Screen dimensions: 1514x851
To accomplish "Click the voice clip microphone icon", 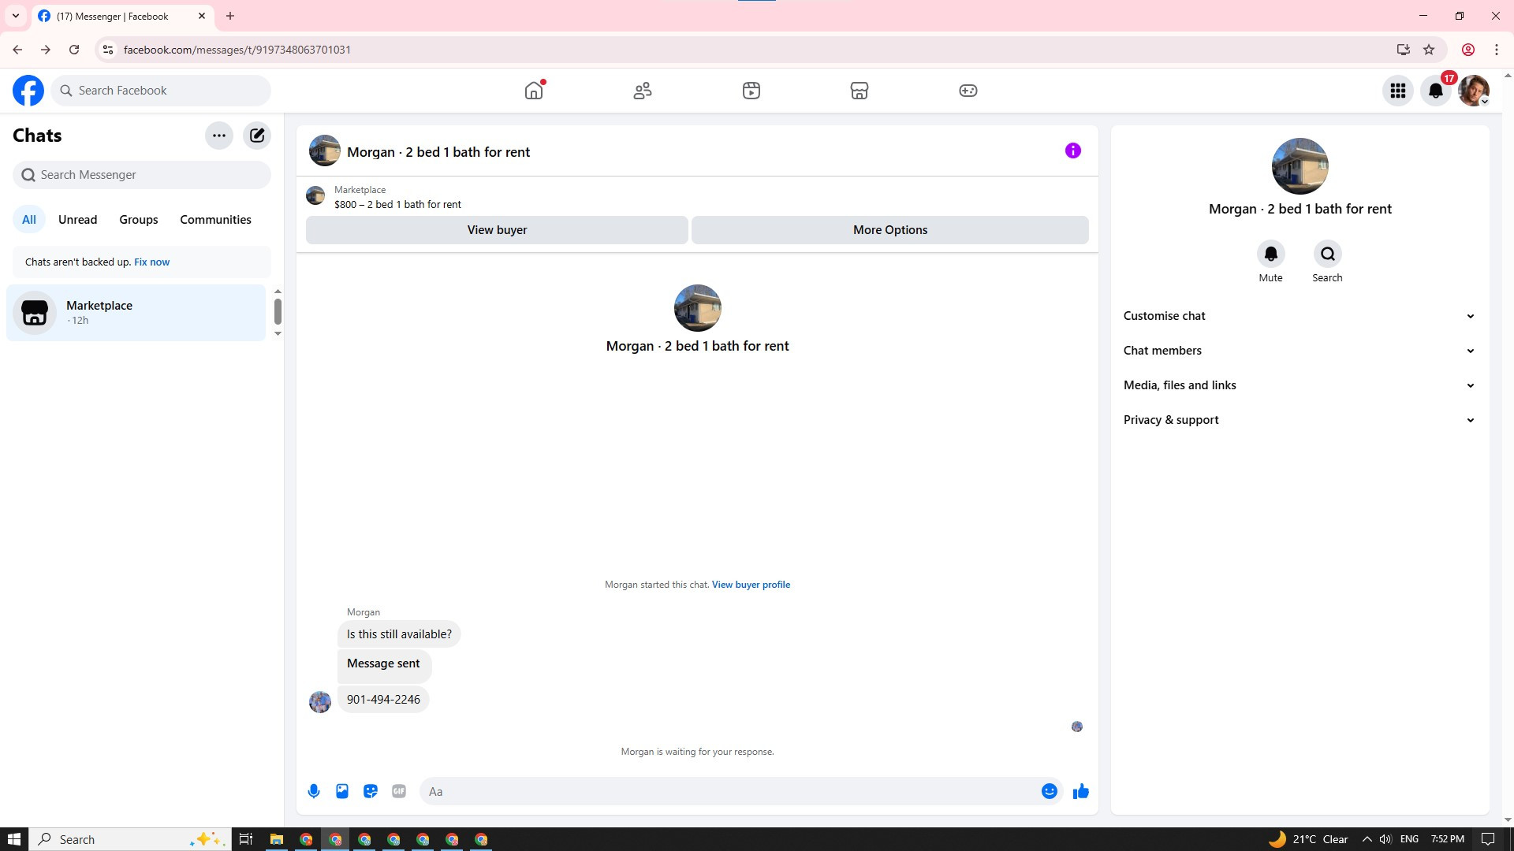I will click(x=314, y=791).
